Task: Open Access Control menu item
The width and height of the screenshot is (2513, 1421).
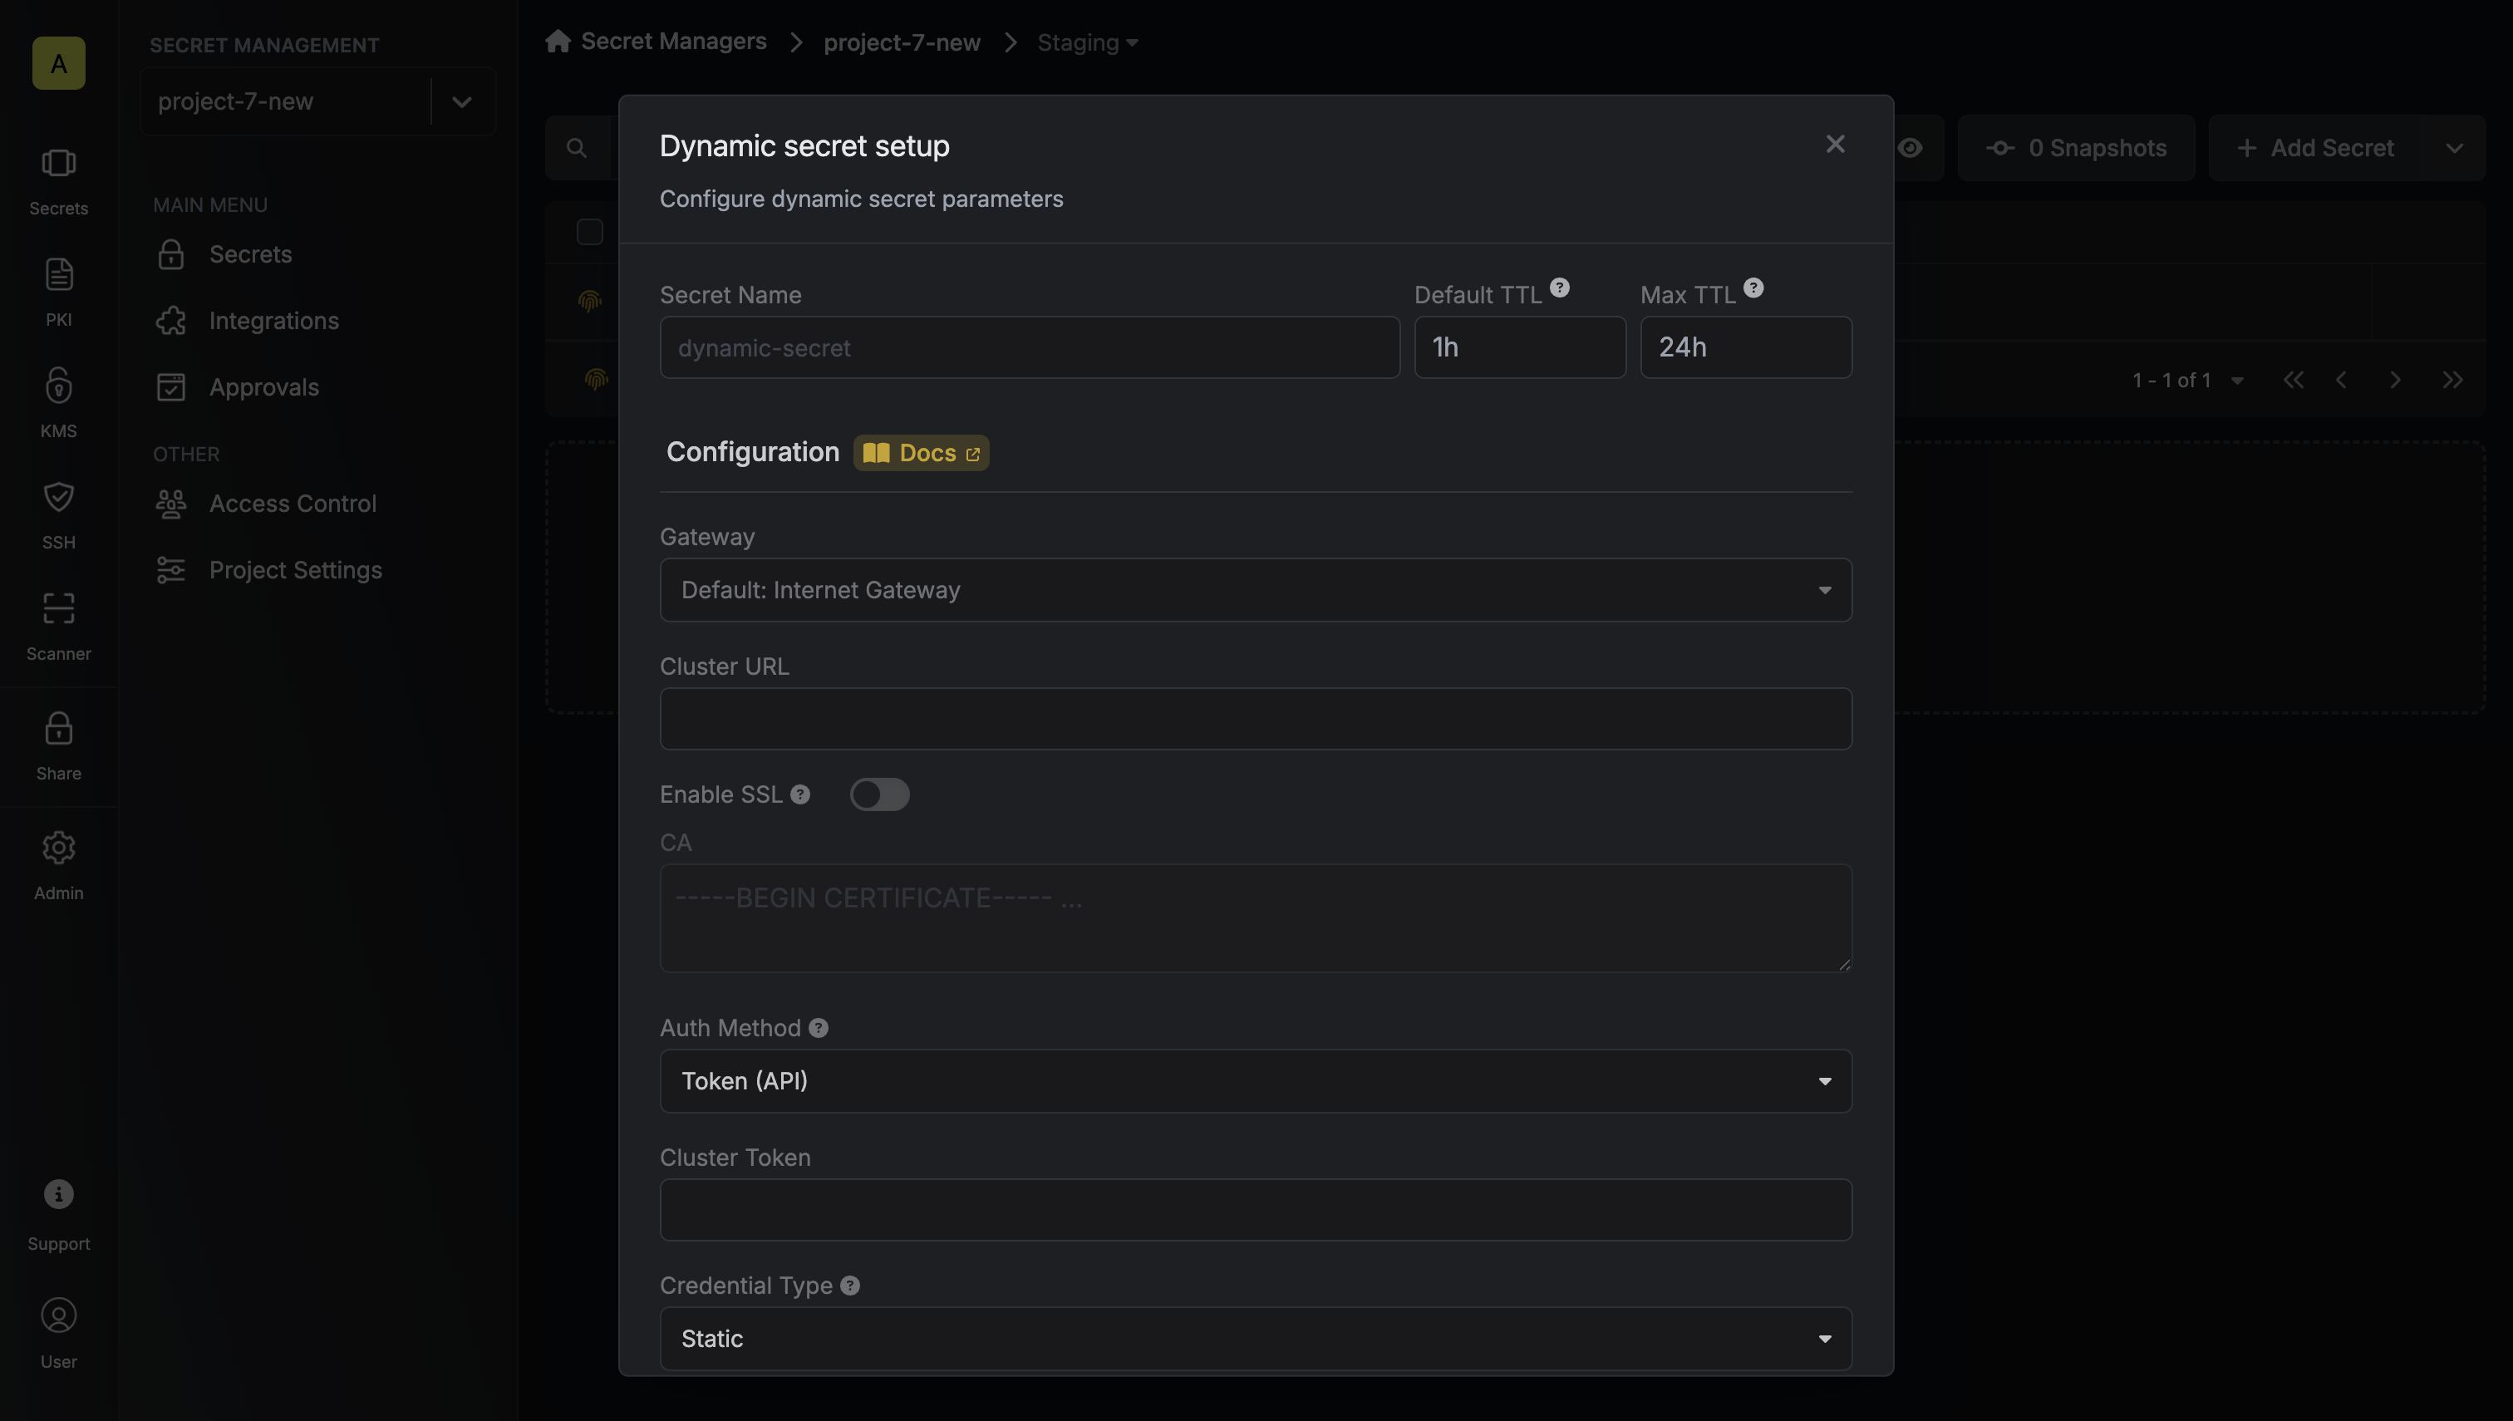Action: point(292,504)
